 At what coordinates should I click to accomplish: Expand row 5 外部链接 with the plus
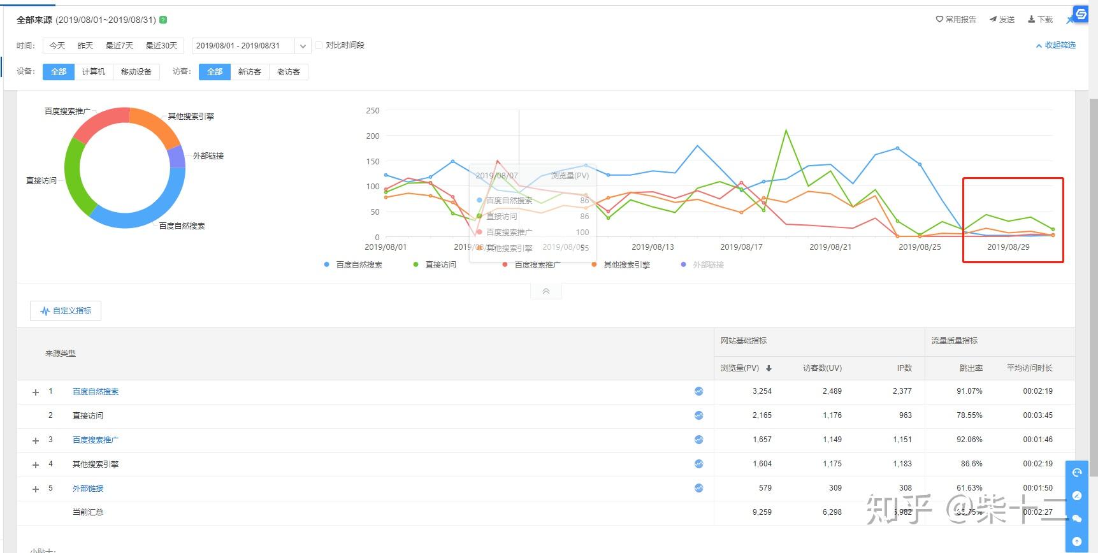[x=36, y=489]
